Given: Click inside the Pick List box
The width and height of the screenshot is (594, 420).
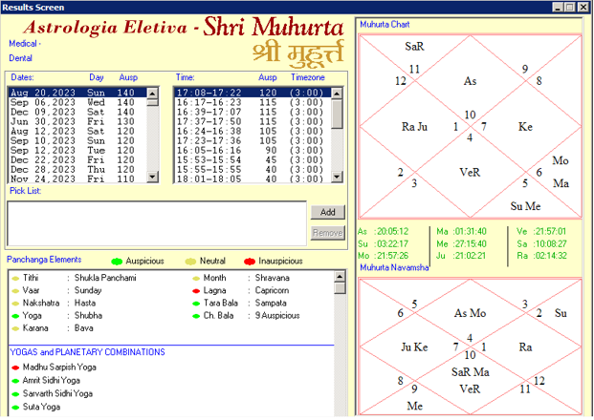Looking at the screenshot, I should click(x=157, y=223).
